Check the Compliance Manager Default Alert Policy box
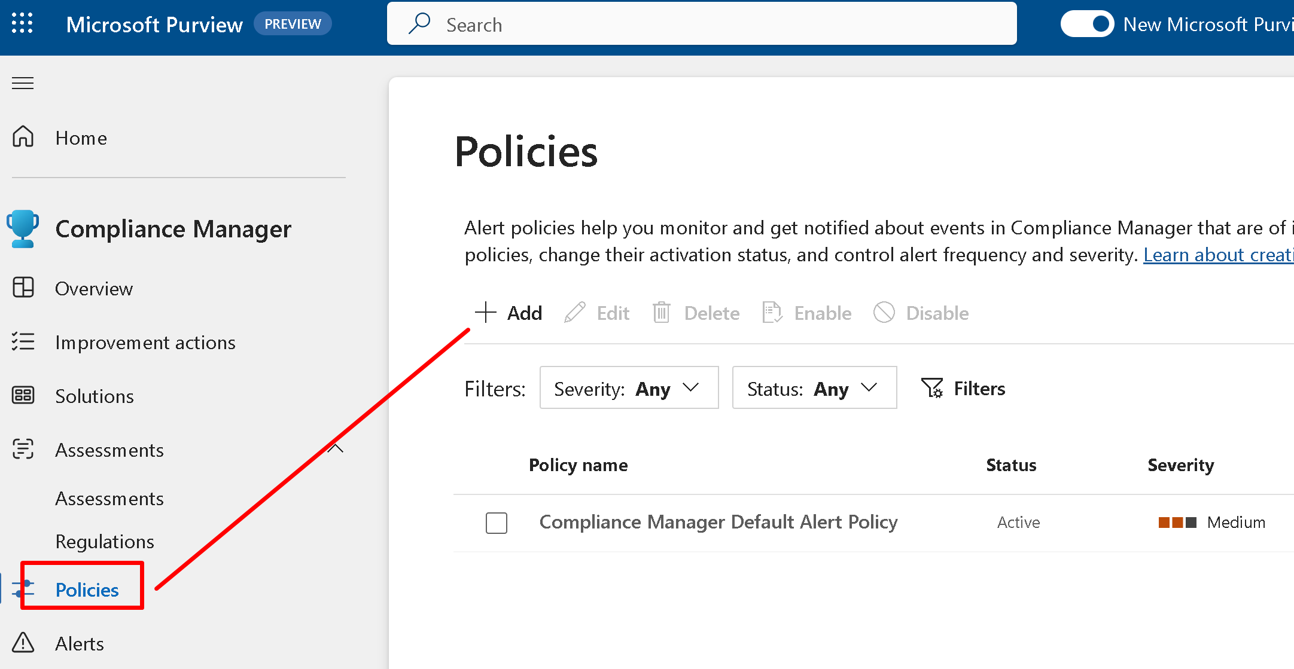Image resolution: width=1294 pixels, height=669 pixels. [x=496, y=523]
